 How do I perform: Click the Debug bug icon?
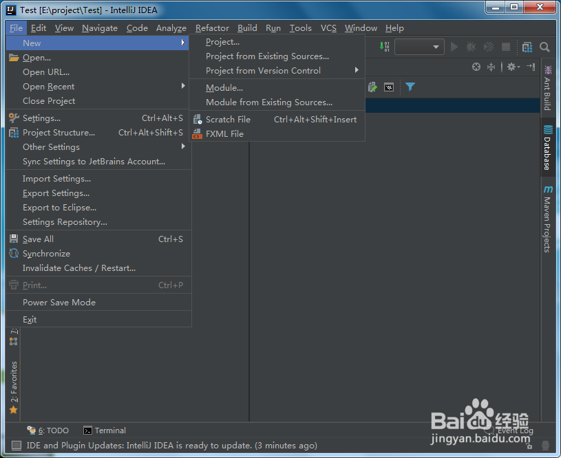click(472, 47)
